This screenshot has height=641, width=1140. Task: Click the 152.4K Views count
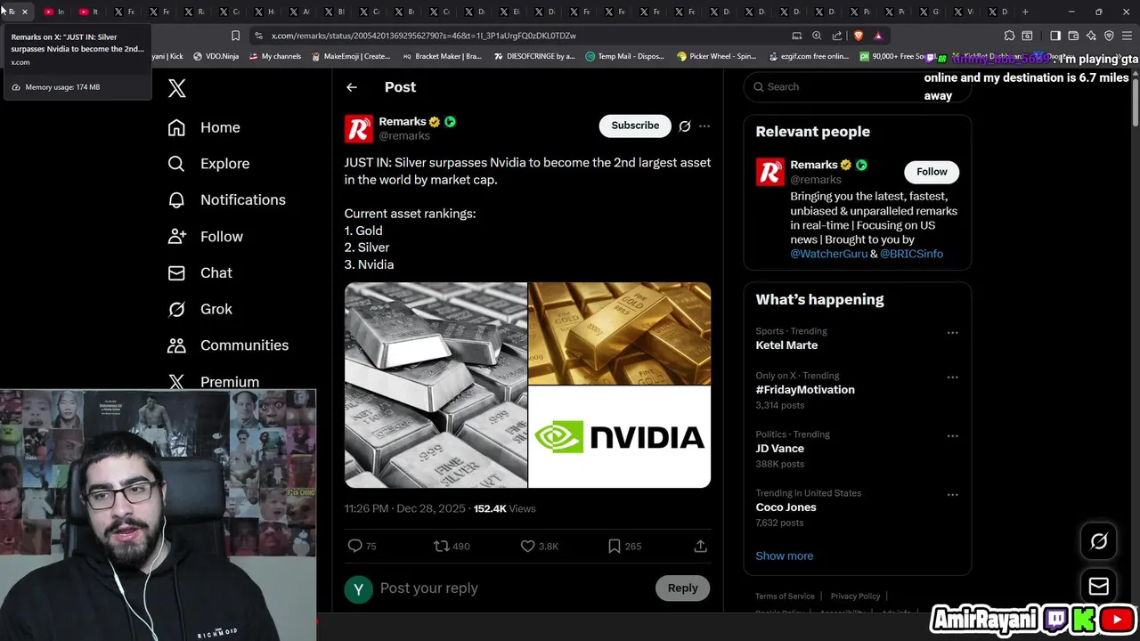505,508
